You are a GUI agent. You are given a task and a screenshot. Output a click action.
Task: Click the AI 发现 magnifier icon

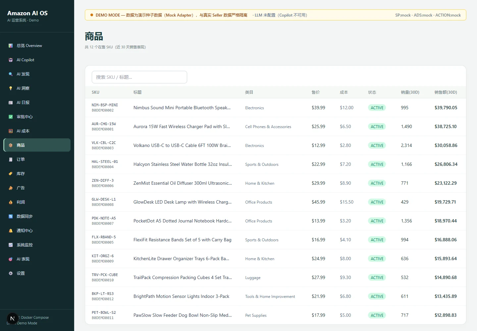pos(11,74)
